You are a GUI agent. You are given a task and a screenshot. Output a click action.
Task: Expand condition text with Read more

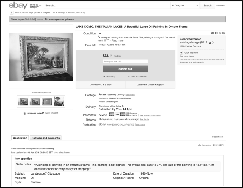[x=118, y=41]
